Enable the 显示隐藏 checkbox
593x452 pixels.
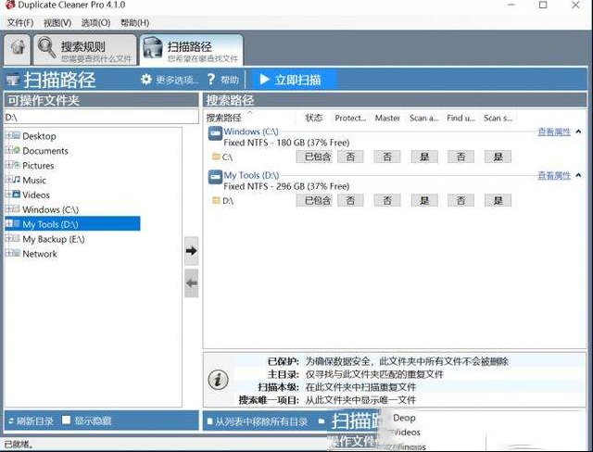66,420
